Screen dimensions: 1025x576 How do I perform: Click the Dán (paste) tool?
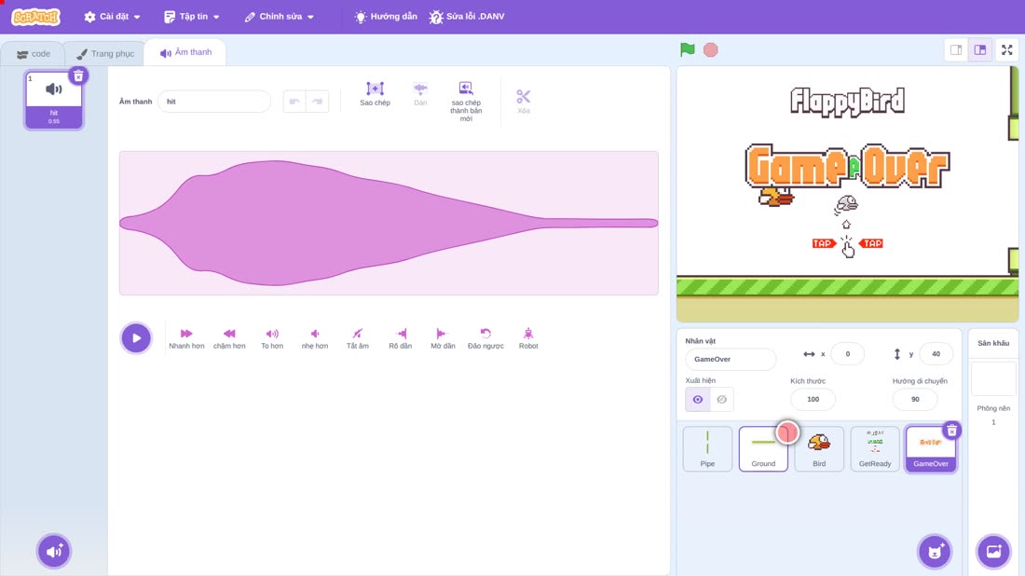420,93
